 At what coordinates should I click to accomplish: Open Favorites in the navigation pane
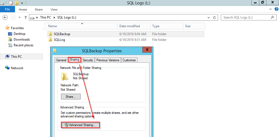click(x=17, y=28)
